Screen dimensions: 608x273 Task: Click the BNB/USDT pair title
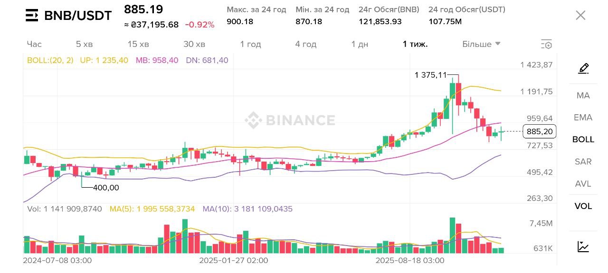click(78, 16)
